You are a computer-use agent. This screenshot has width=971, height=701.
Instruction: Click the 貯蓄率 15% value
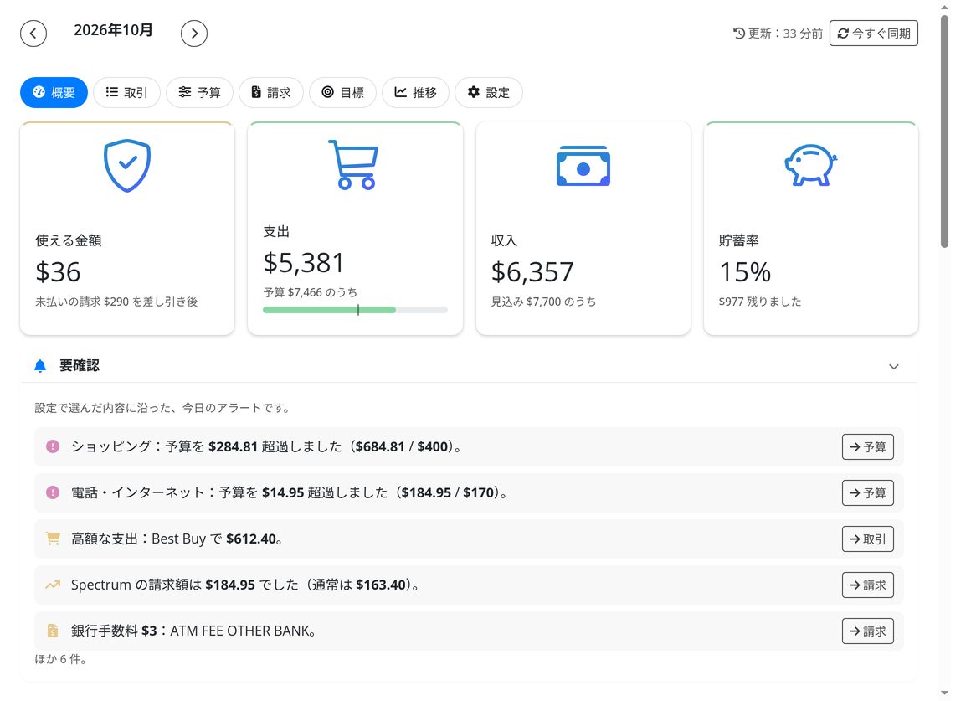point(745,272)
